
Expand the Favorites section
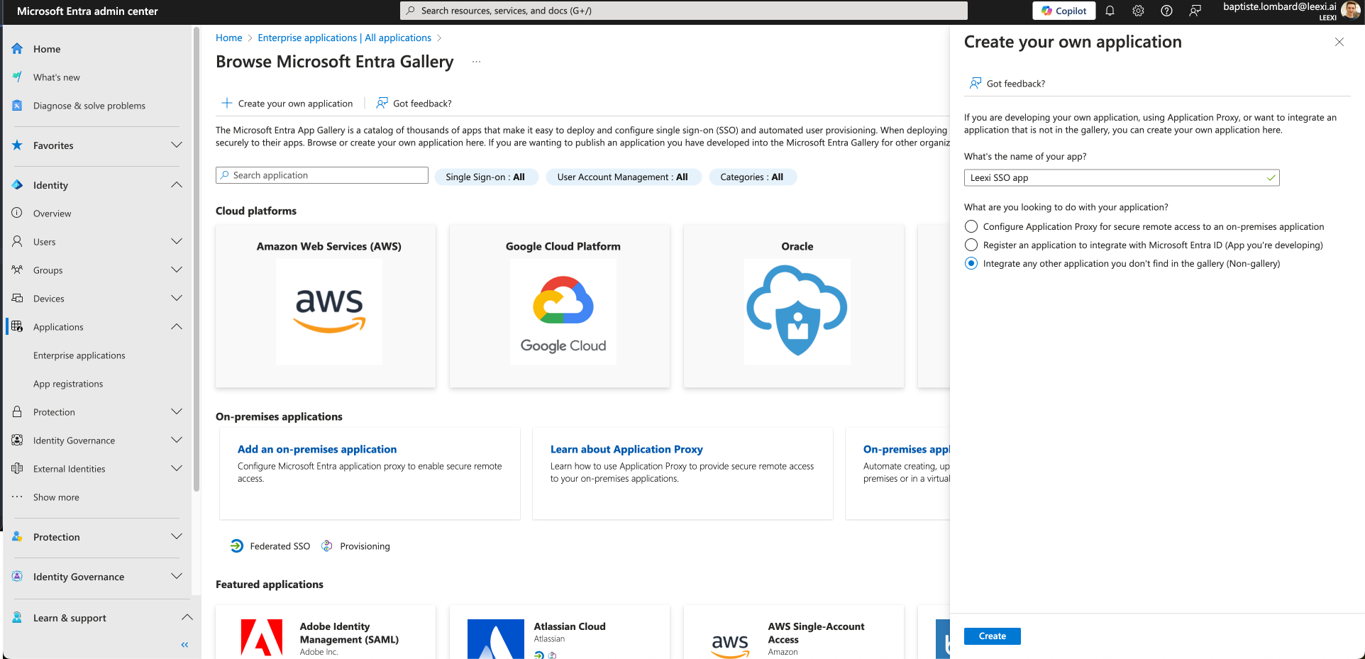pyautogui.click(x=177, y=145)
